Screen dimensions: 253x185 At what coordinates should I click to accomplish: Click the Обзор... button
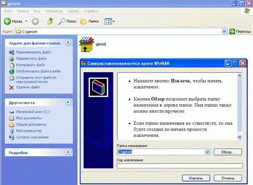[228, 152]
